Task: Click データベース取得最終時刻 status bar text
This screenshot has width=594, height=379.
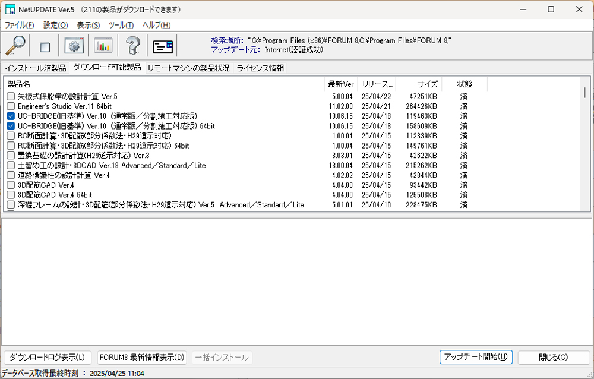Action: point(72,373)
